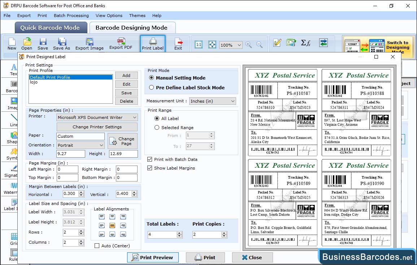Switch to Barcode Designing Mode tab
The image size is (417, 265).
point(132,28)
